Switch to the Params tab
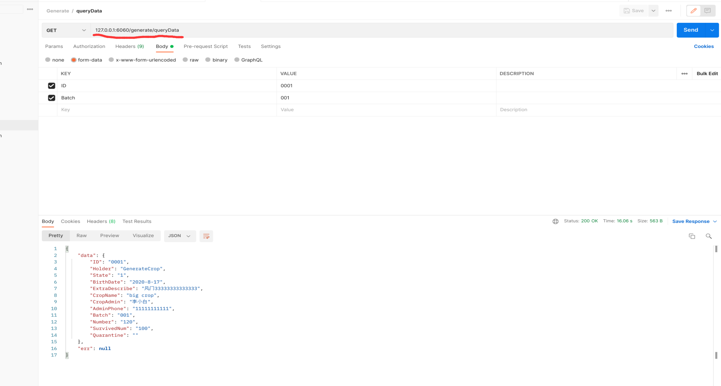Viewport: 721px width, 386px height. (54, 46)
